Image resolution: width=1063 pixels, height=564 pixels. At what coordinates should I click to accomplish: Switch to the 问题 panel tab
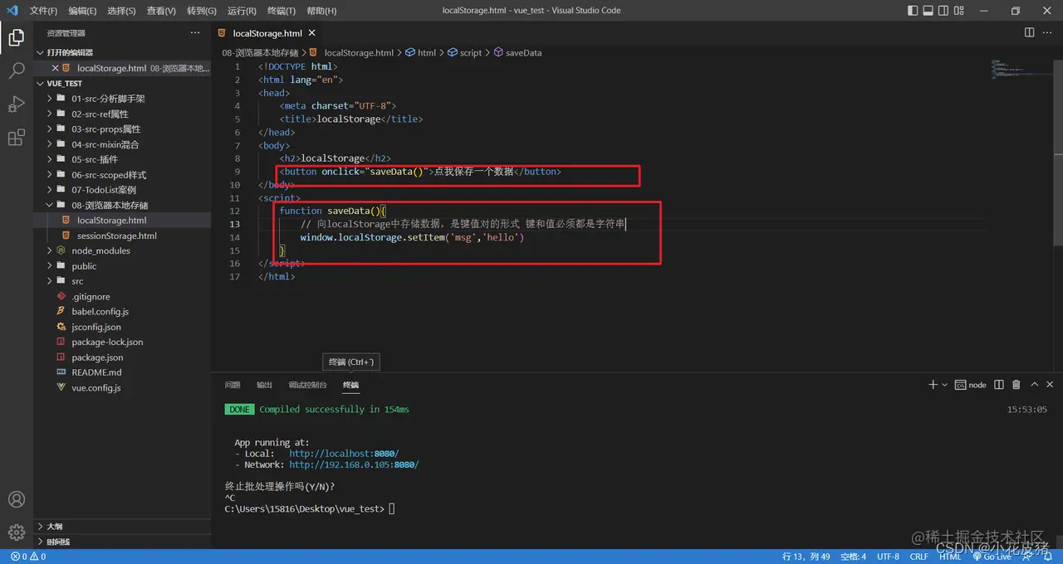(x=233, y=385)
